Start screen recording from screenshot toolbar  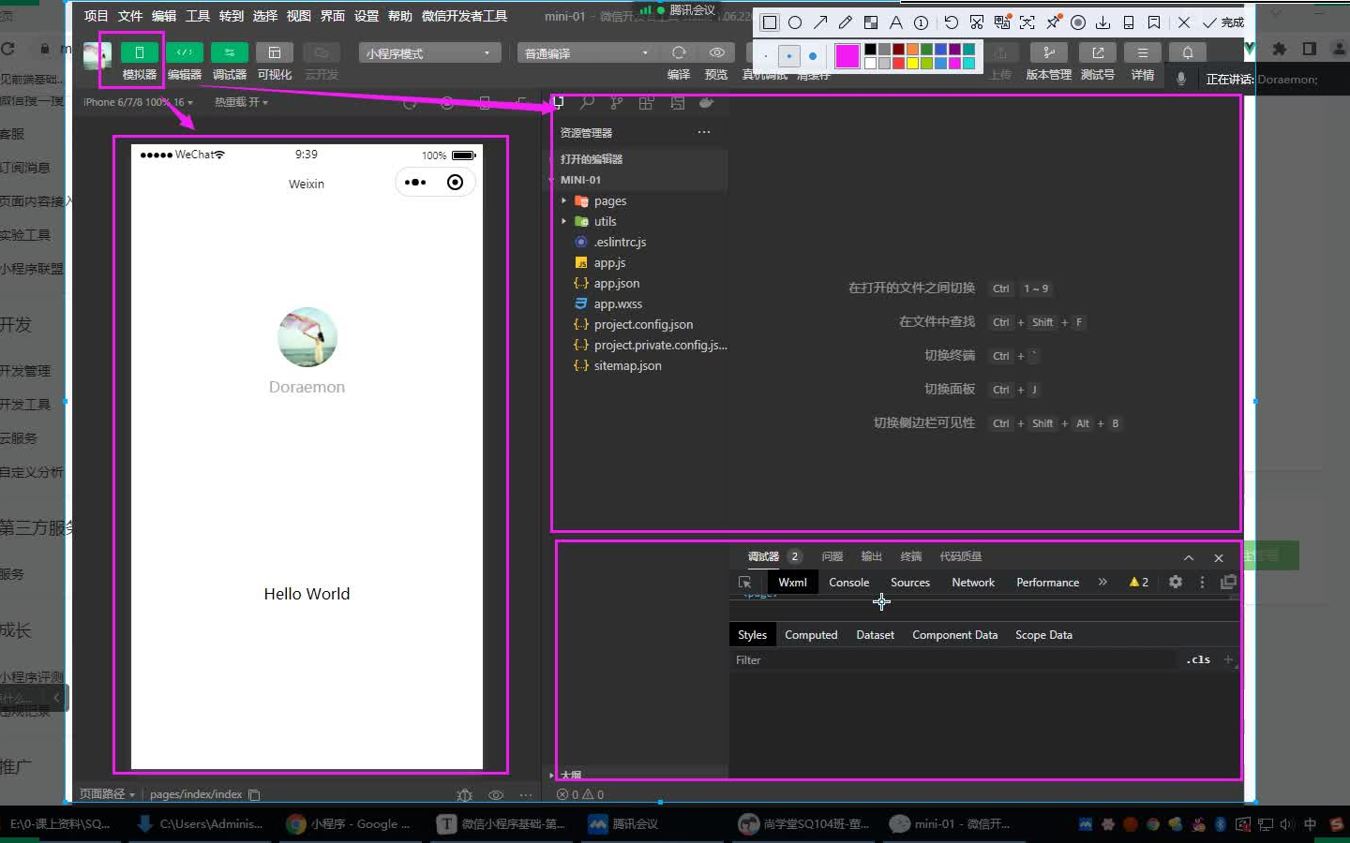[1078, 22]
